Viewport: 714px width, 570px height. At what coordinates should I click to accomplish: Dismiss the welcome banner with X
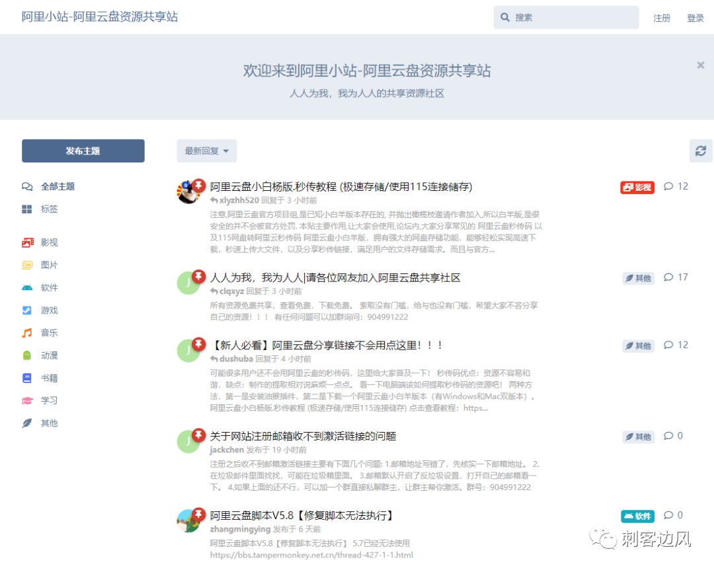[700, 65]
